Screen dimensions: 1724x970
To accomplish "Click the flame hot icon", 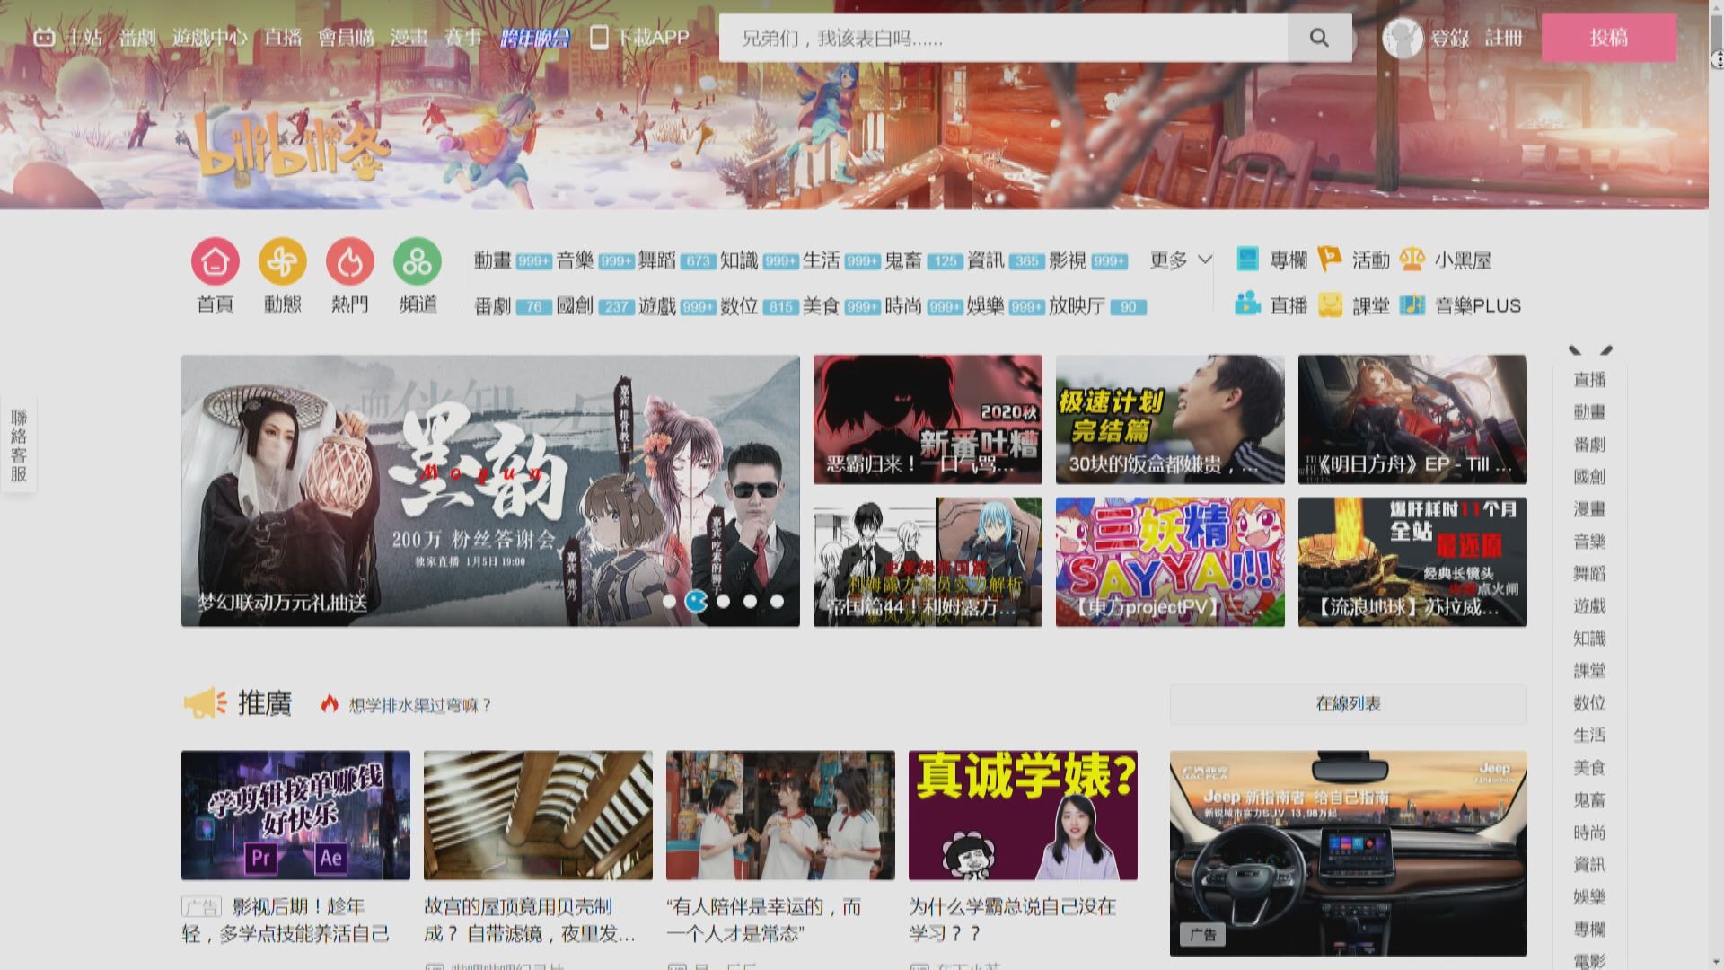I will pos(349,261).
